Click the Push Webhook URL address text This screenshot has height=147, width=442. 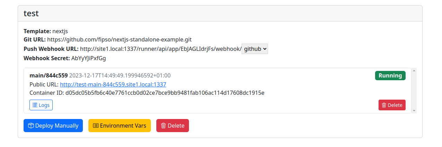[161, 49]
